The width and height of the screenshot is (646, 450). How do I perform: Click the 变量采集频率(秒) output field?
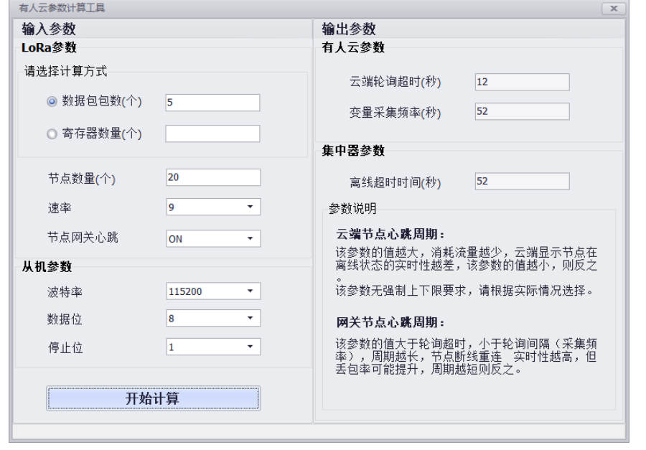[x=523, y=111]
